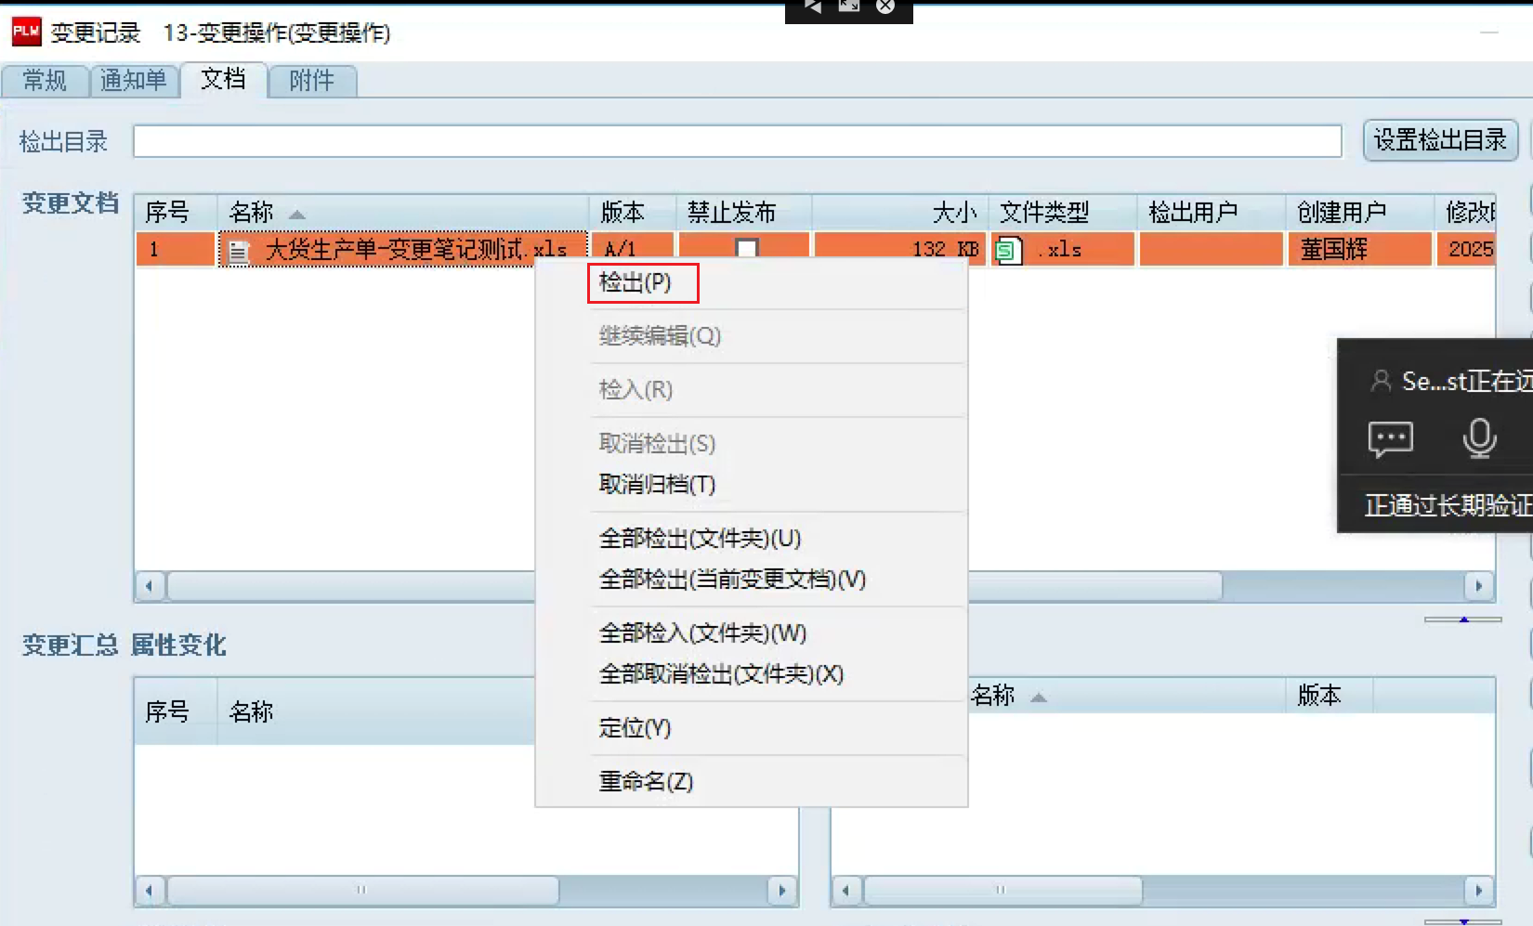1533x926 pixels.
Task: Click the green xls file type icon
Action: 1008,250
